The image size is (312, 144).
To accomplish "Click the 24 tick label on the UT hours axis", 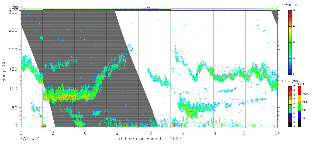I will click(x=277, y=133).
